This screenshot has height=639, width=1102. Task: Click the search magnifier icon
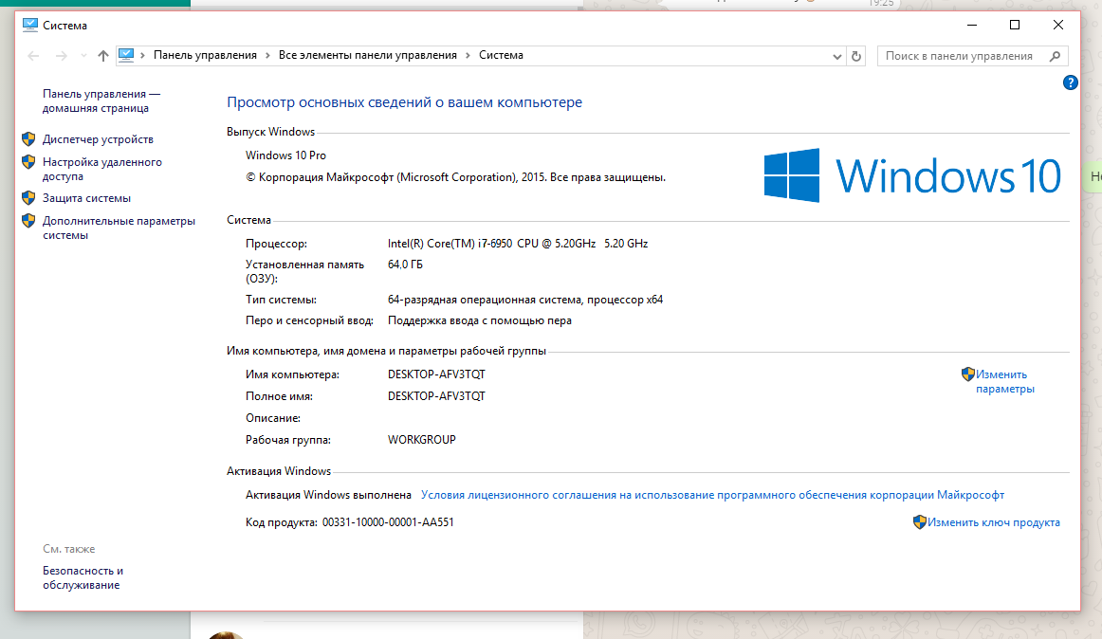click(x=1055, y=56)
